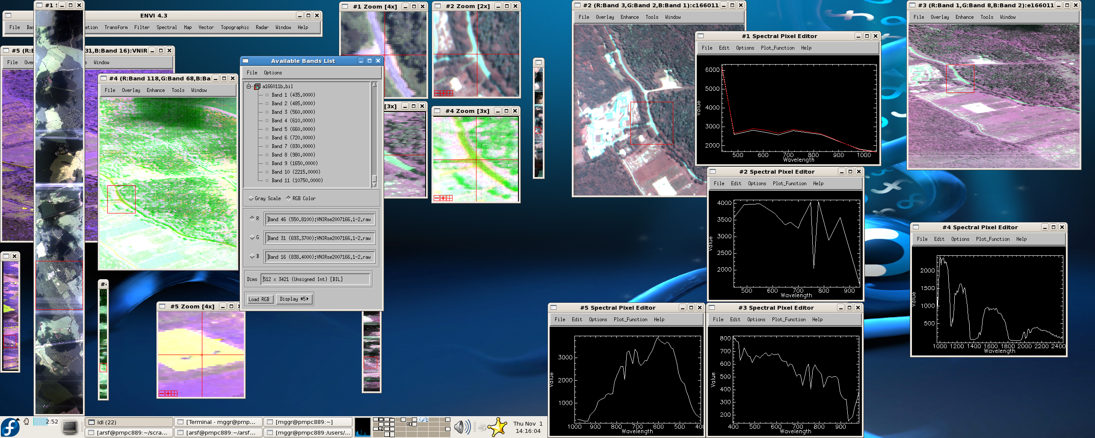Viewport: 1095px width, 438px height.
Task: Open Tools menu in #3 display window
Action: 987,17
